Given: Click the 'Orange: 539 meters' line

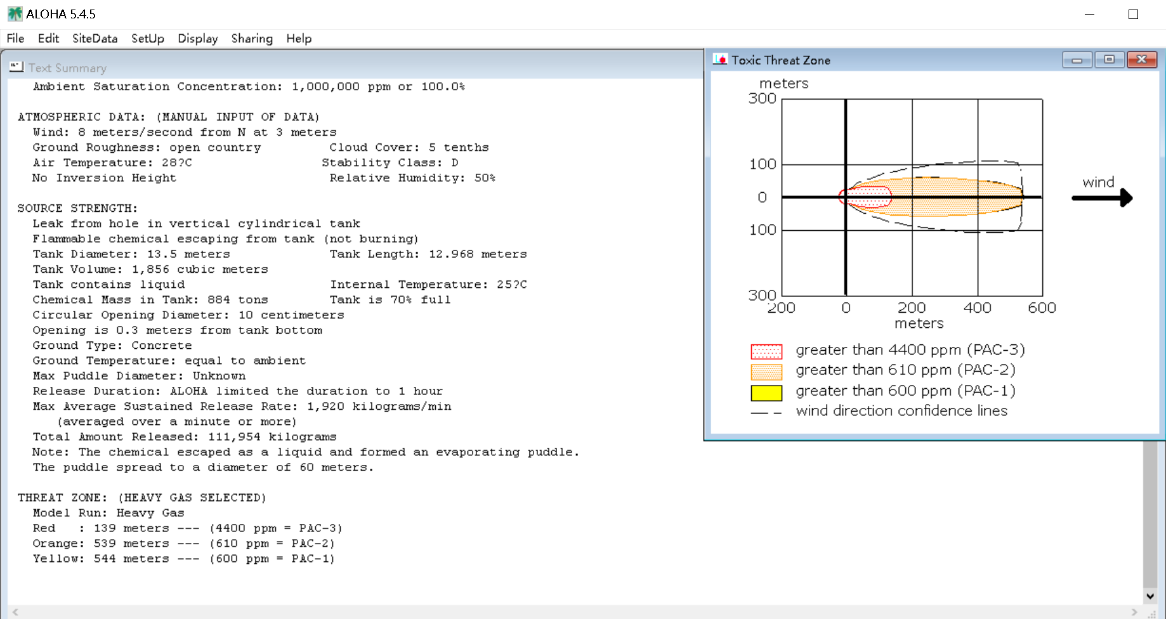Looking at the screenshot, I should tap(183, 543).
